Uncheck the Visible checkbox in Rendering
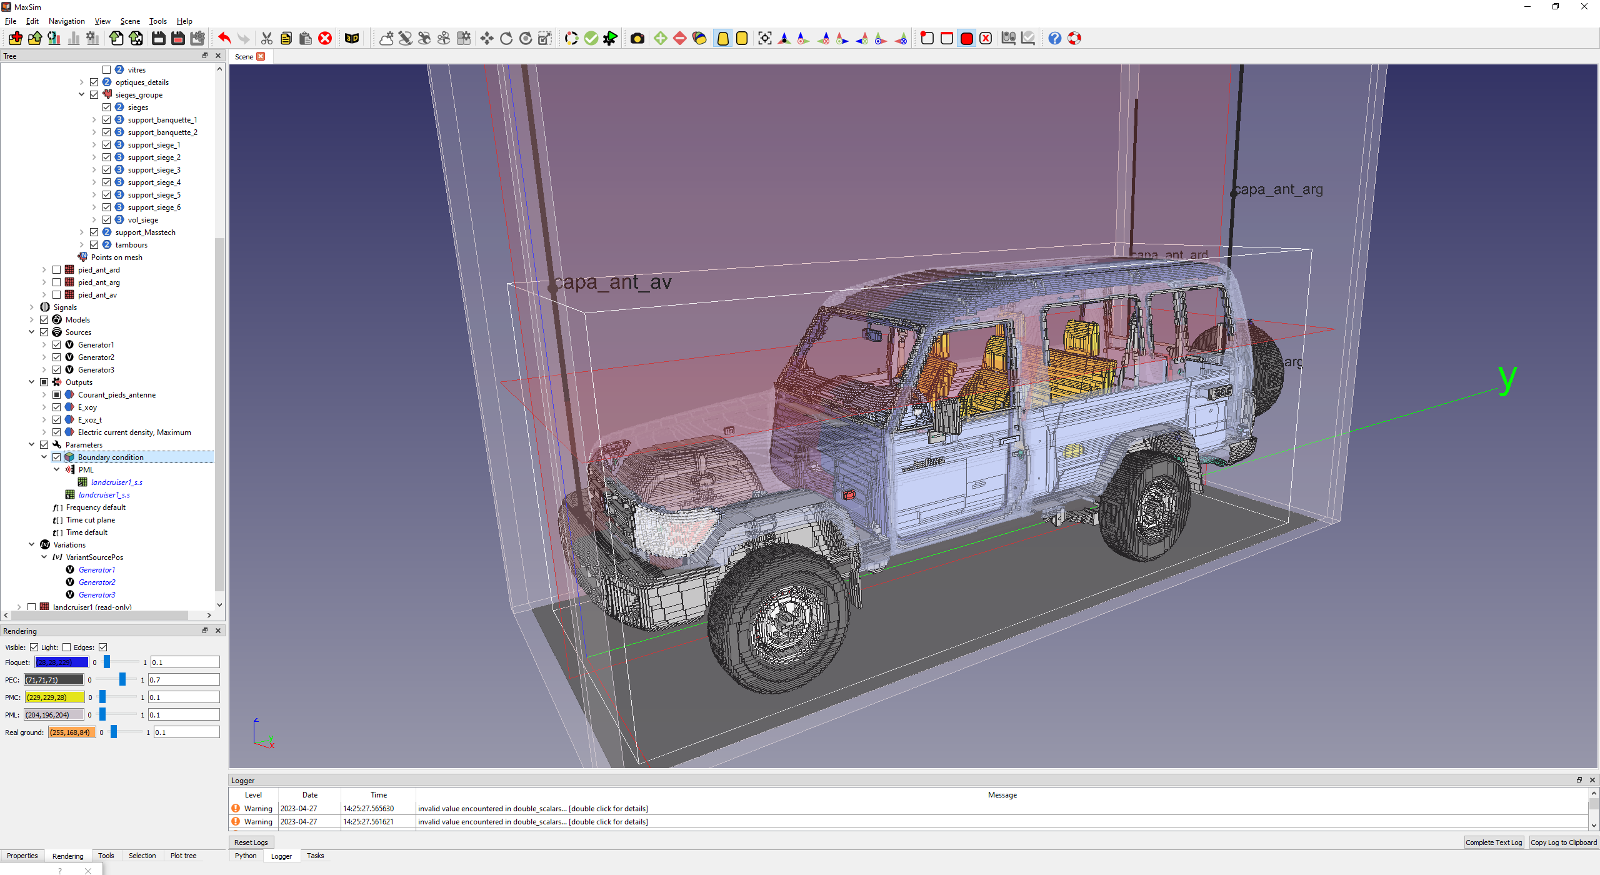 pyautogui.click(x=34, y=647)
